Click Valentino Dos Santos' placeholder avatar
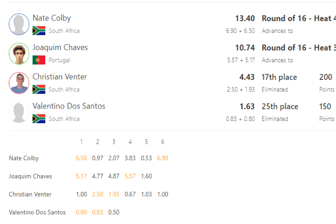Image resolution: width=336 pixels, height=224 pixels. pos(19,112)
